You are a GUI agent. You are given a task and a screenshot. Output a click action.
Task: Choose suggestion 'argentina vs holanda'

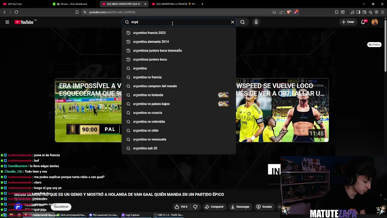(x=179, y=95)
